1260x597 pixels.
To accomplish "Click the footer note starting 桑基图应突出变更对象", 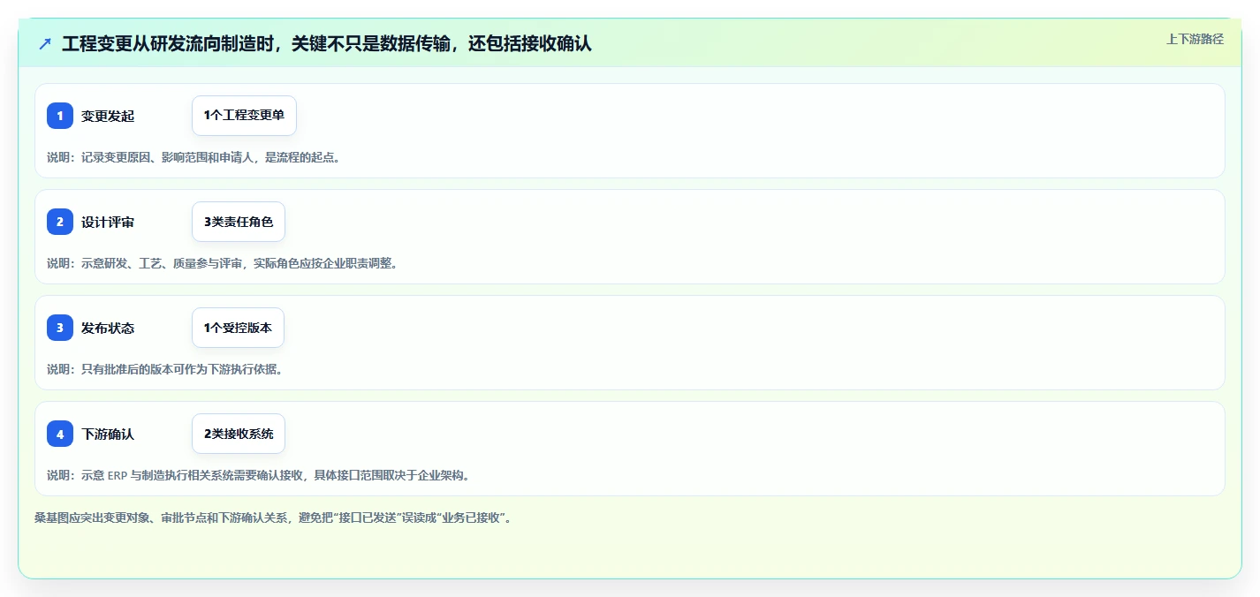I will 273,518.
